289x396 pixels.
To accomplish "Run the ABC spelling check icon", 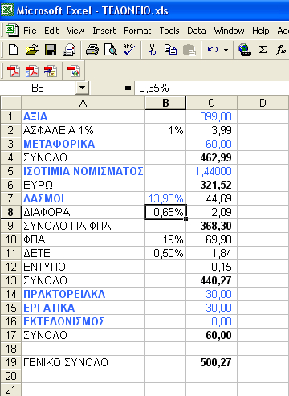I will pos(129,50).
